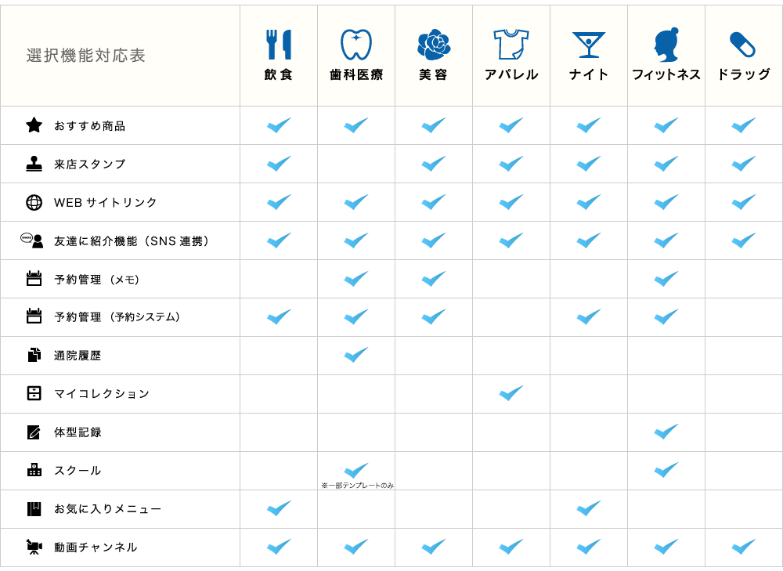Viewport: 783px width, 571px height.
Task: Click the スクール row label
Action: [78, 471]
